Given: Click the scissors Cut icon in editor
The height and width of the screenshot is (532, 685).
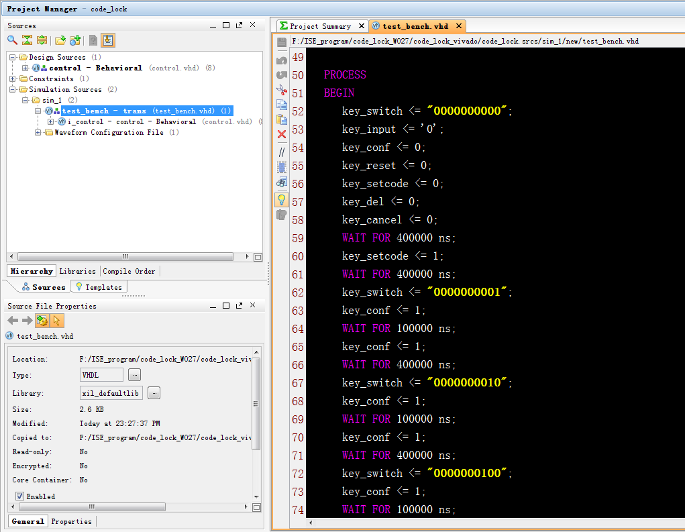Looking at the screenshot, I should point(282,90).
